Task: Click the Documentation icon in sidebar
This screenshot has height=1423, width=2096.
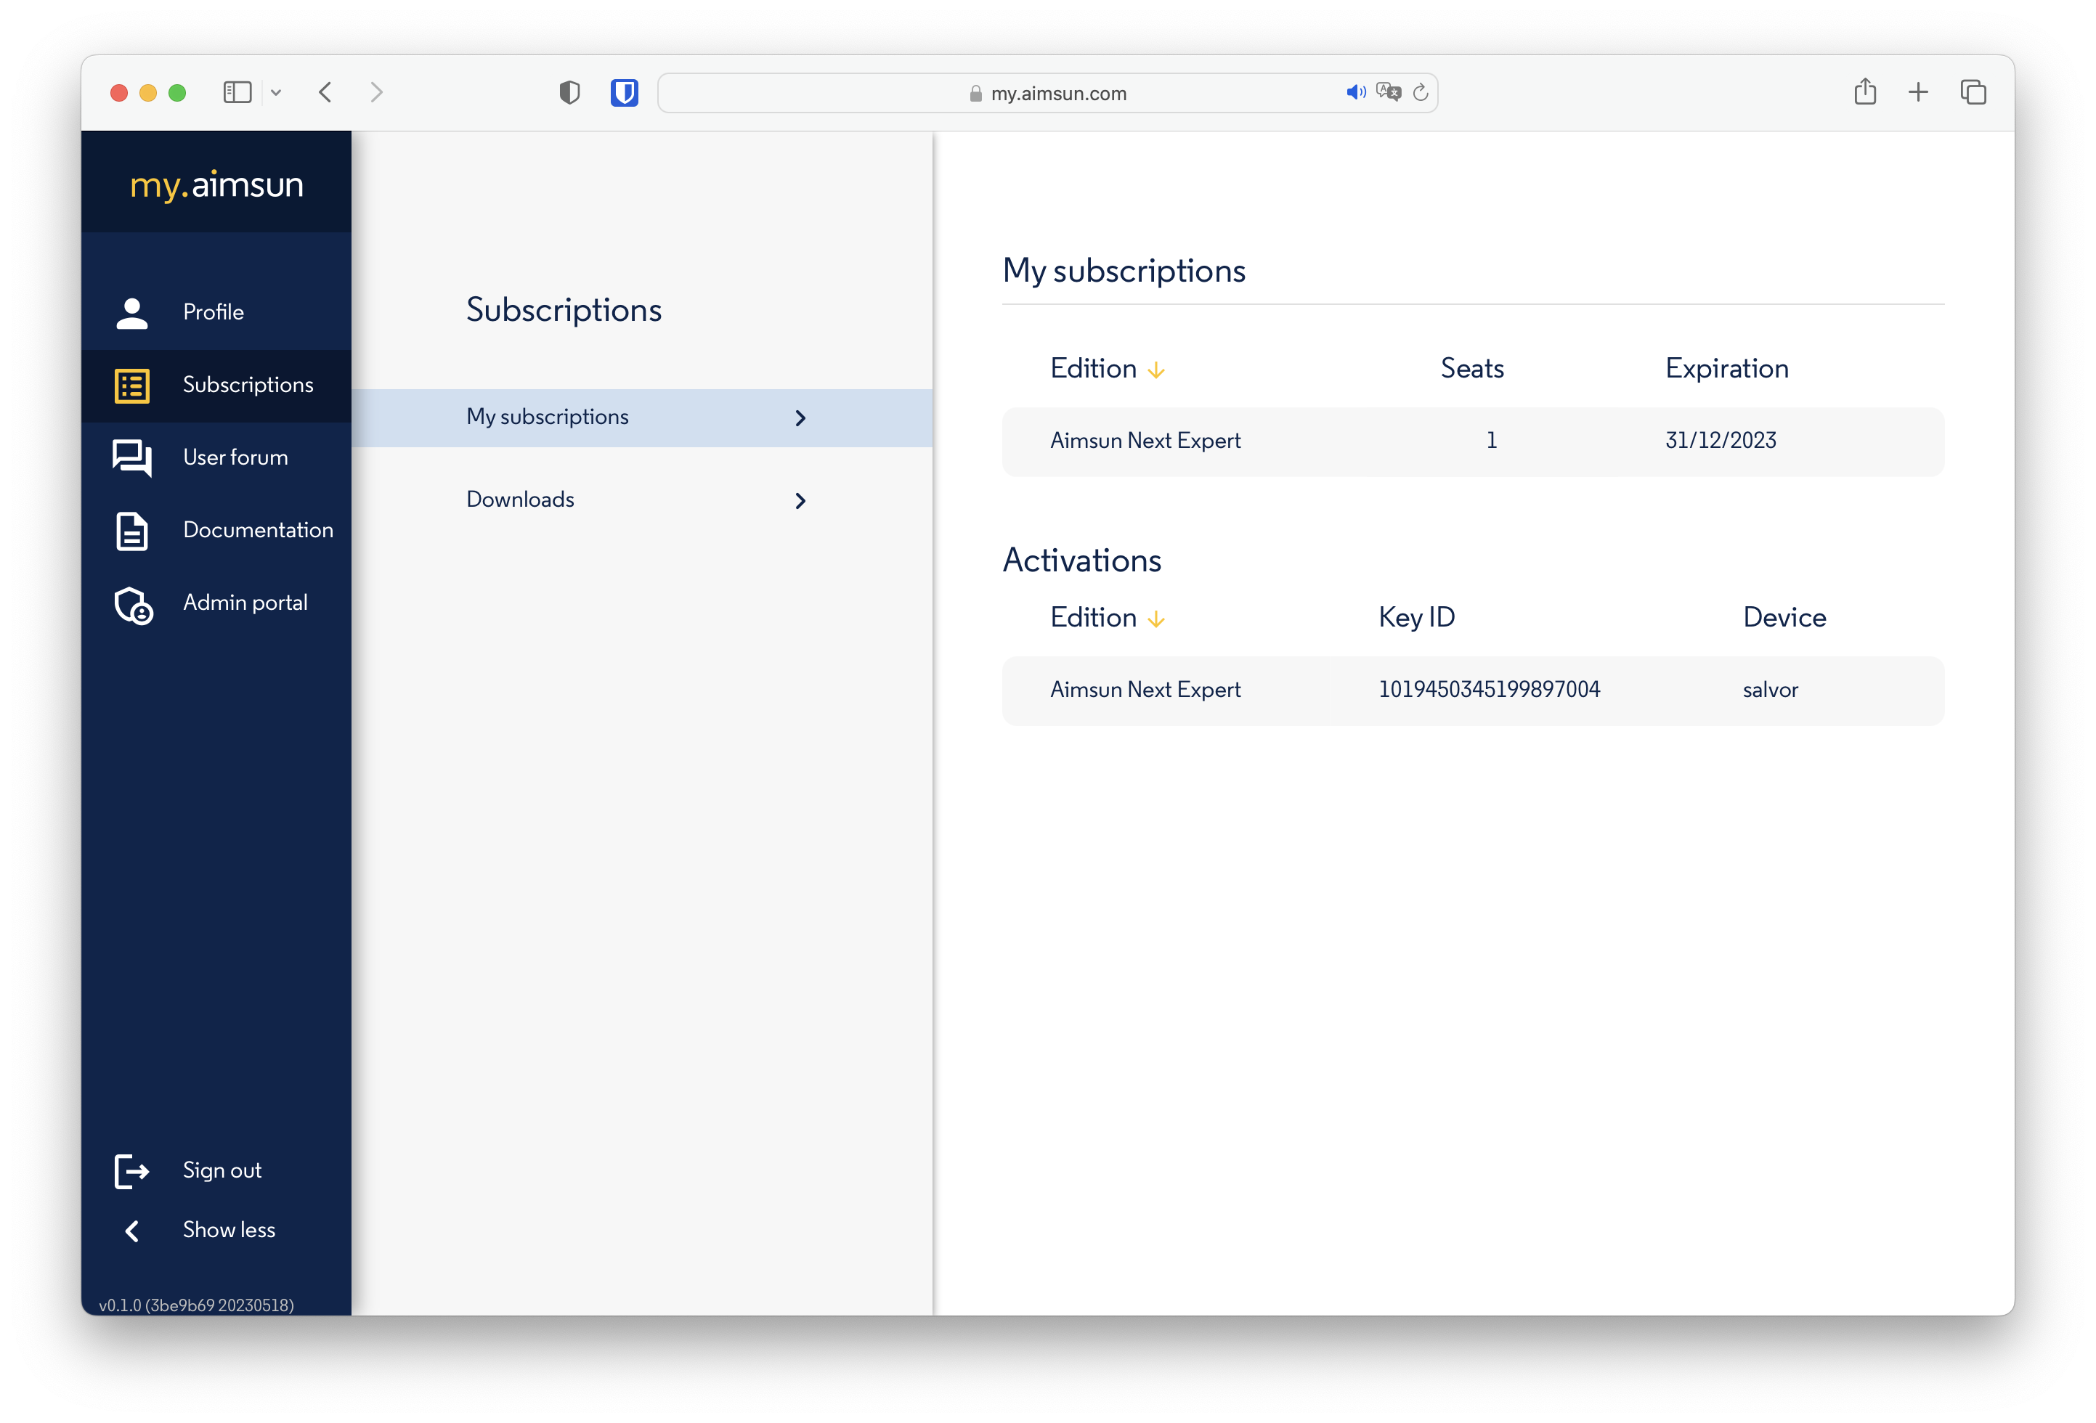Action: [134, 529]
